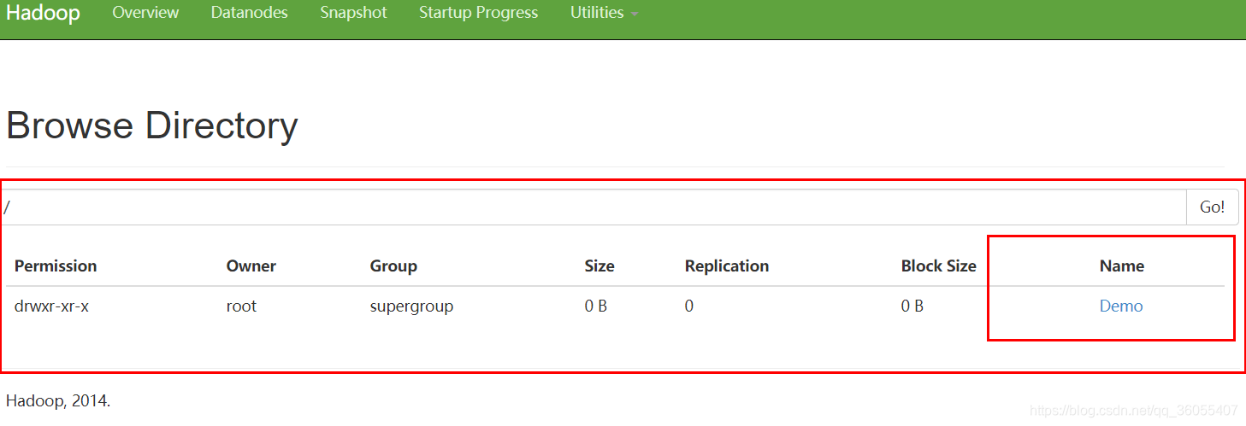Click the Permission column header

tap(56, 266)
